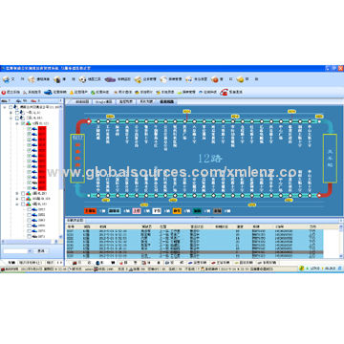Click the yellow-bordered terminal box at the route's left end
Viewport: 344px width, 344px height.
[x=77, y=159]
